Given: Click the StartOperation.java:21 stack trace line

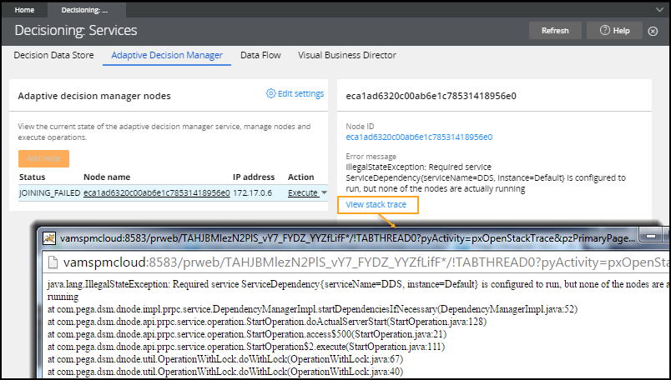Looking at the screenshot, I should tap(247, 334).
